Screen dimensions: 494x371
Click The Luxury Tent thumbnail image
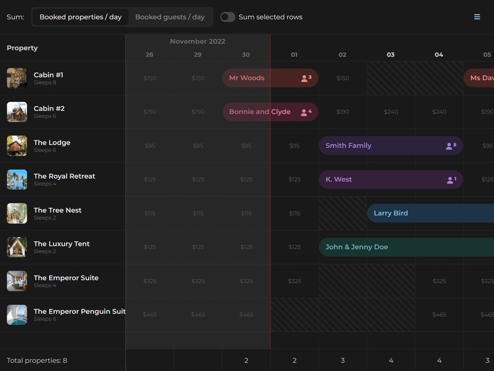click(17, 247)
